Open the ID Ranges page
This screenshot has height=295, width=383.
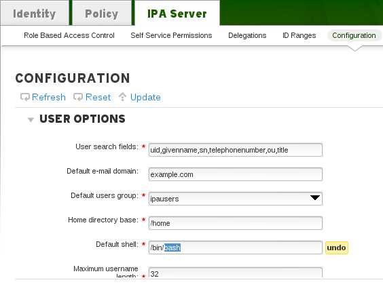299,35
